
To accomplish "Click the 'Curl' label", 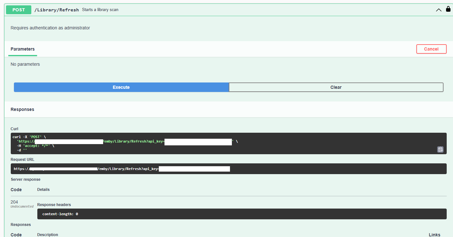I will pos(15,129).
